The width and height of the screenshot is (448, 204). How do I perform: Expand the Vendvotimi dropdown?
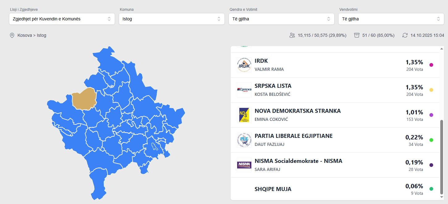click(x=391, y=19)
